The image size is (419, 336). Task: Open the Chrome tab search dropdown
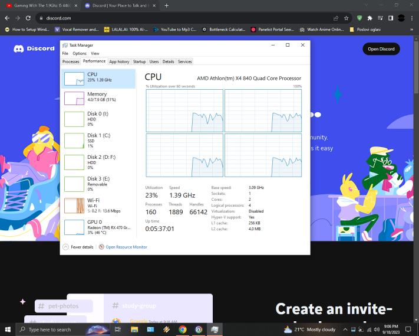coord(367,5)
